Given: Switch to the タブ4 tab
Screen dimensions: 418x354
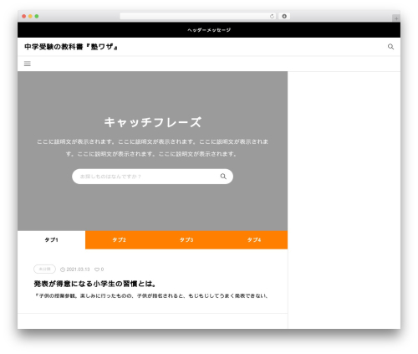Looking at the screenshot, I should 254,240.
